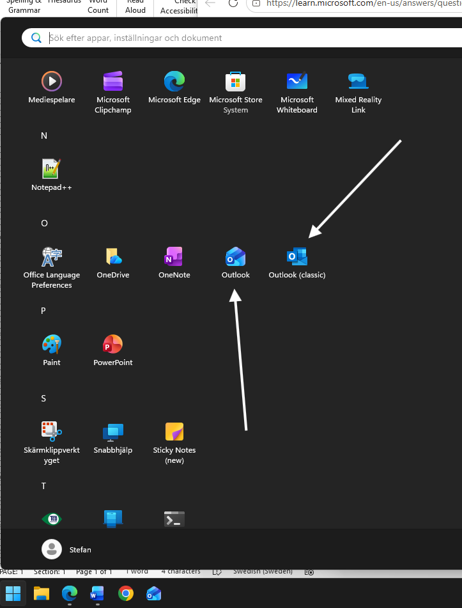Click the macro recording icon in Word status bar
Viewport: 462px width, 608px height.
[x=309, y=572]
